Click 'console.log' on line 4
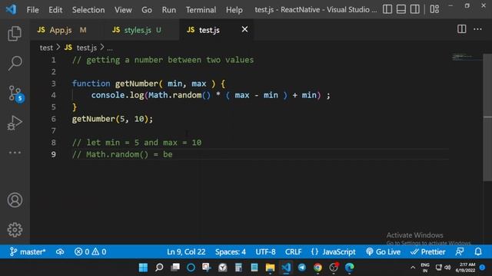The image size is (492, 276). [x=118, y=95]
